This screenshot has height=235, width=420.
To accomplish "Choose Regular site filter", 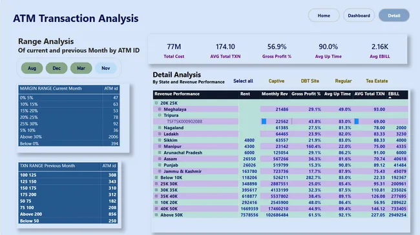I will tap(343, 81).
